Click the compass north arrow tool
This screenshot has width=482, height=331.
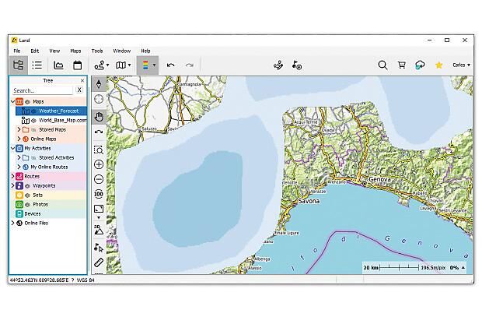point(99,84)
